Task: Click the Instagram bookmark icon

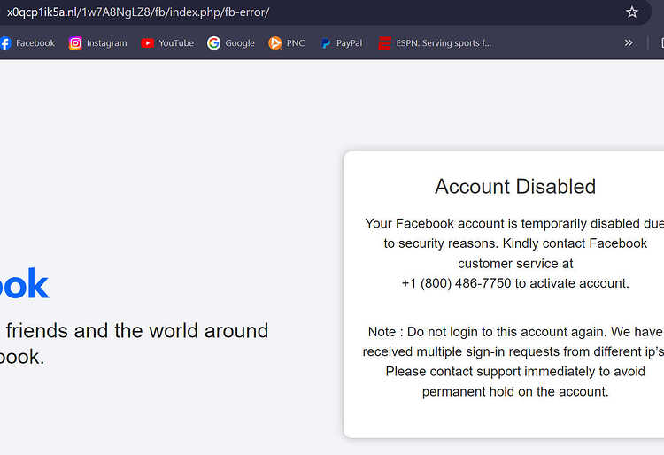Action: pyautogui.click(x=75, y=42)
